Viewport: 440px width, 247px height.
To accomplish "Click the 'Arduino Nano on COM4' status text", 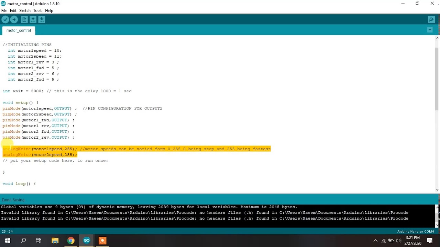I will coord(416,232).
